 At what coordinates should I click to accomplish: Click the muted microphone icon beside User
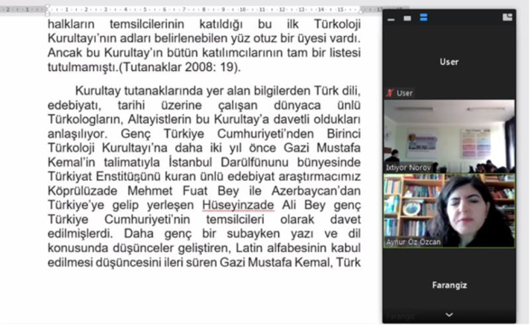pyautogui.click(x=390, y=94)
